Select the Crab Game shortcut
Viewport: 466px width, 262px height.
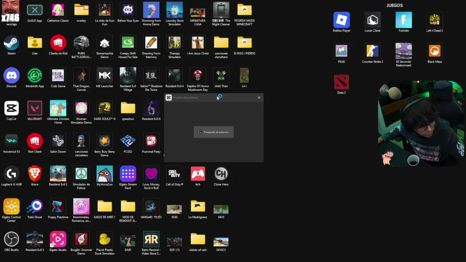tap(58, 76)
